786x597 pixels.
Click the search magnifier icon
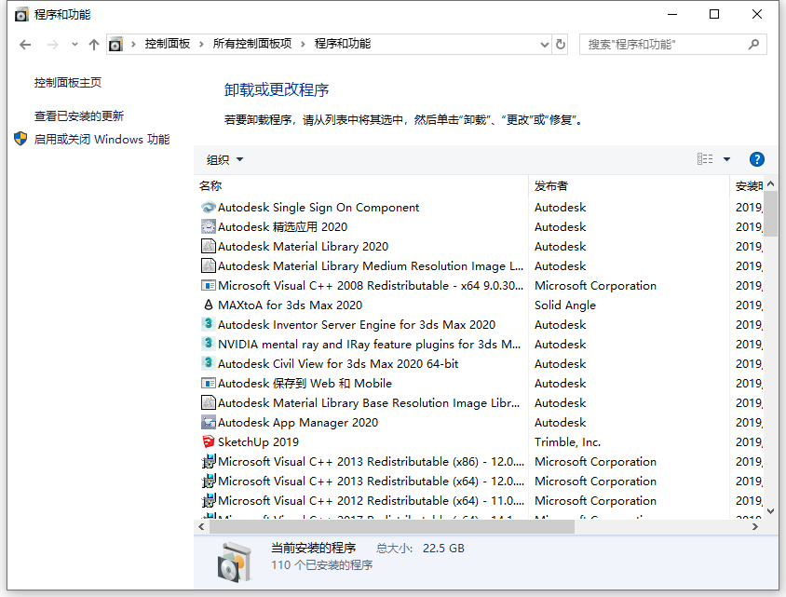click(753, 45)
